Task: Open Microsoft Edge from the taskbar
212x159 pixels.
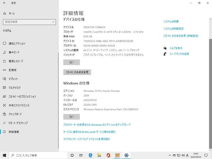Action: tap(90, 155)
